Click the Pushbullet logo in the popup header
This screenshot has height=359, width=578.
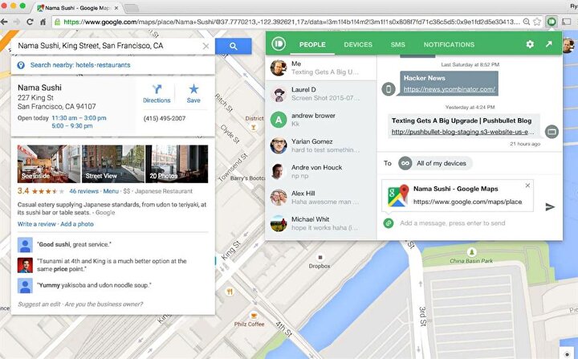click(279, 44)
